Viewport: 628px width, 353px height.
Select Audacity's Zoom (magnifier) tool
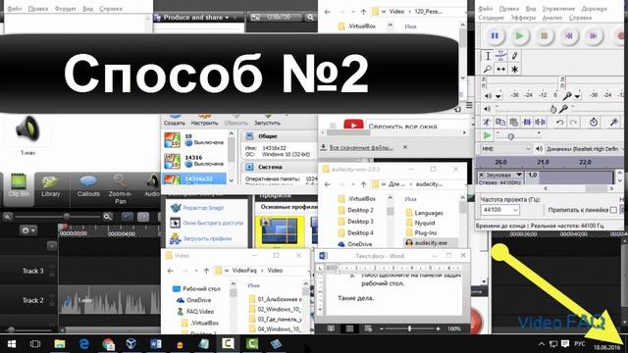(x=488, y=70)
